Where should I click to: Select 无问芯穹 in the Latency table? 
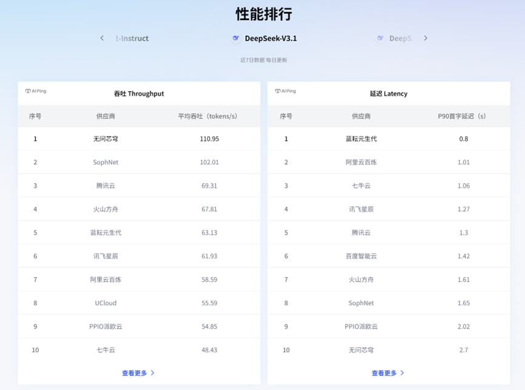(361, 350)
